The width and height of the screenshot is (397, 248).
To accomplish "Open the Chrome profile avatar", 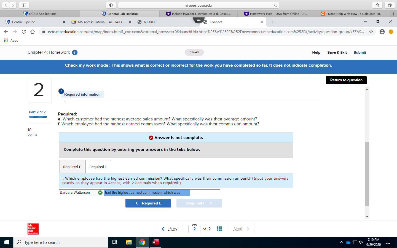I will (x=382, y=32).
